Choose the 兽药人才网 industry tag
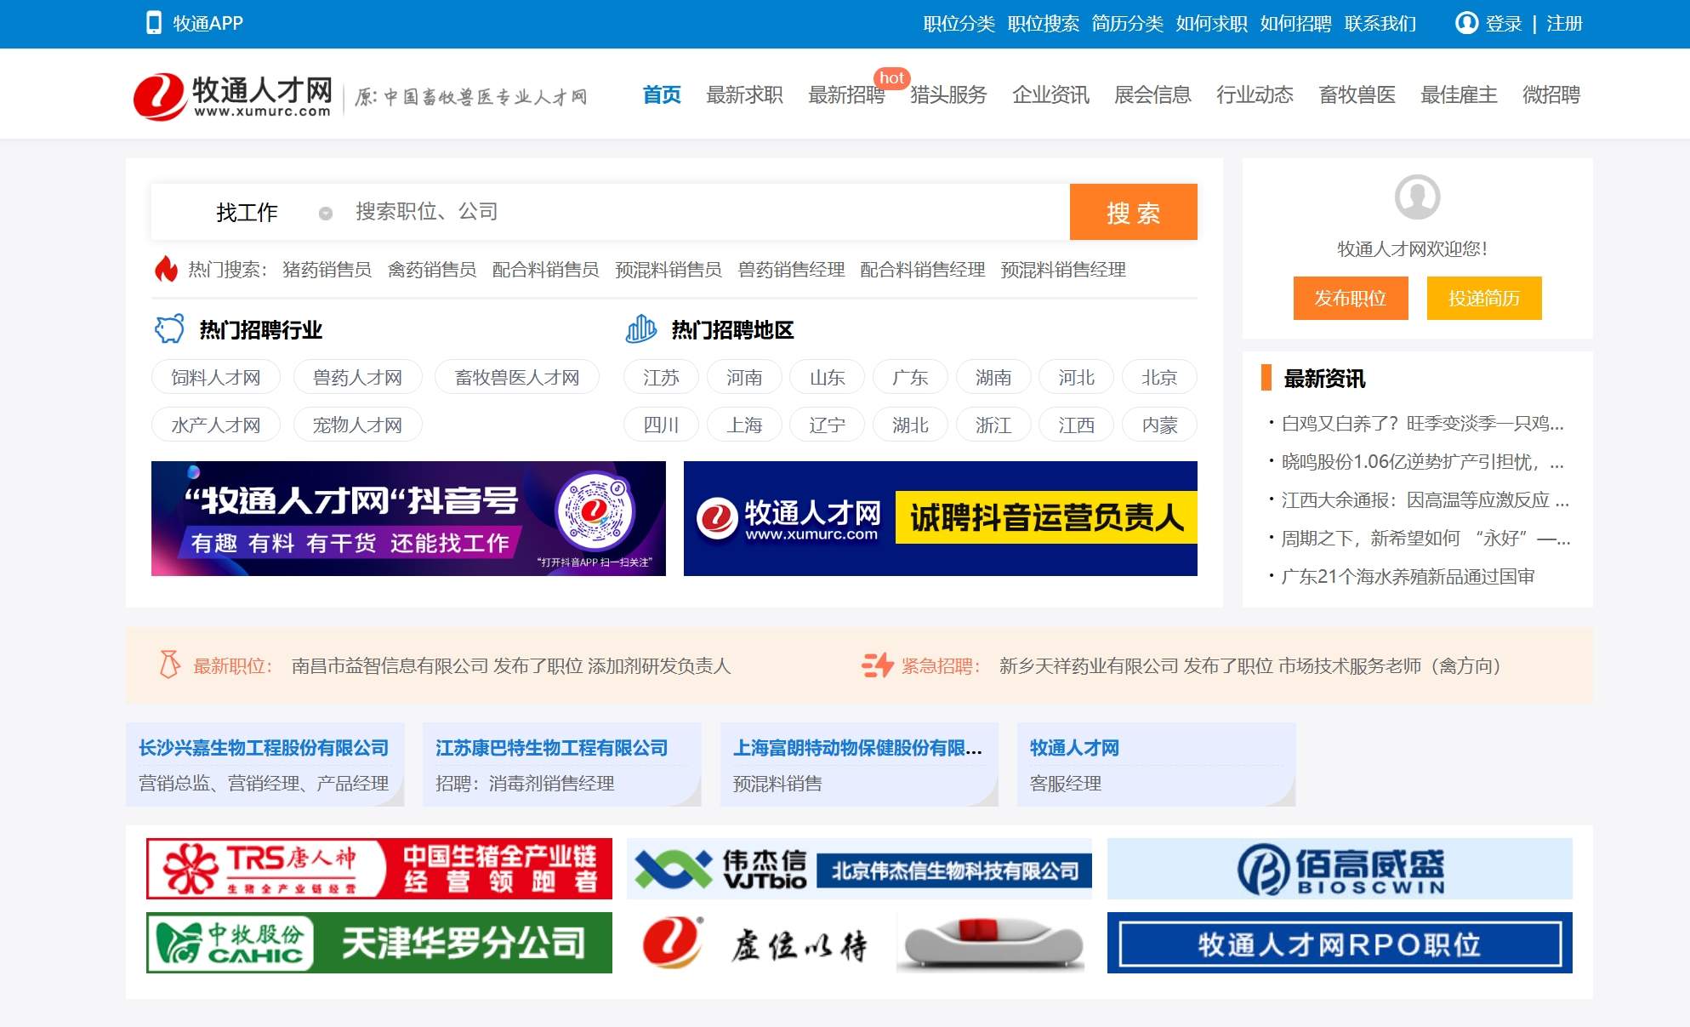This screenshot has height=1027, width=1690. coord(357,377)
